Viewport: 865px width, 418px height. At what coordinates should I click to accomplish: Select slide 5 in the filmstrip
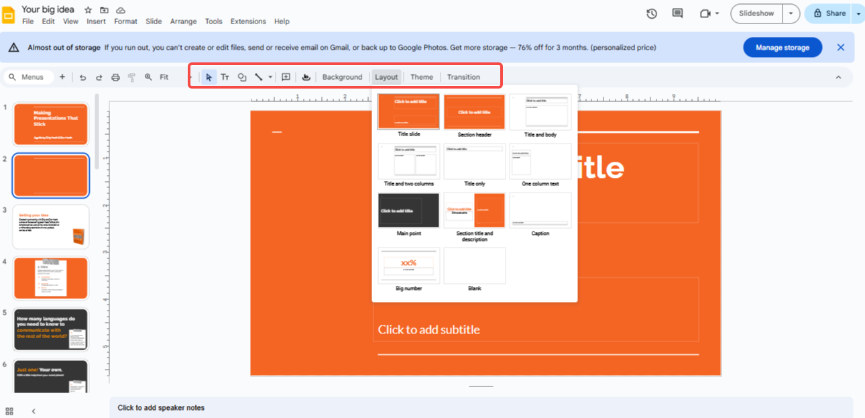pyautogui.click(x=50, y=329)
